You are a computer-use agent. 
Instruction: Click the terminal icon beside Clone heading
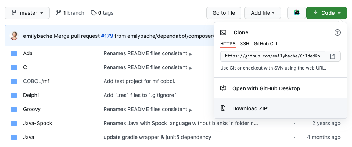tap(223, 32)
